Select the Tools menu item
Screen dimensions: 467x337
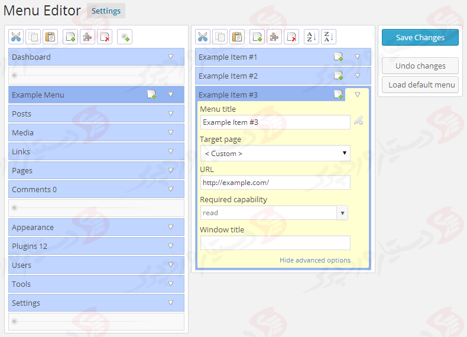point(96,284)
